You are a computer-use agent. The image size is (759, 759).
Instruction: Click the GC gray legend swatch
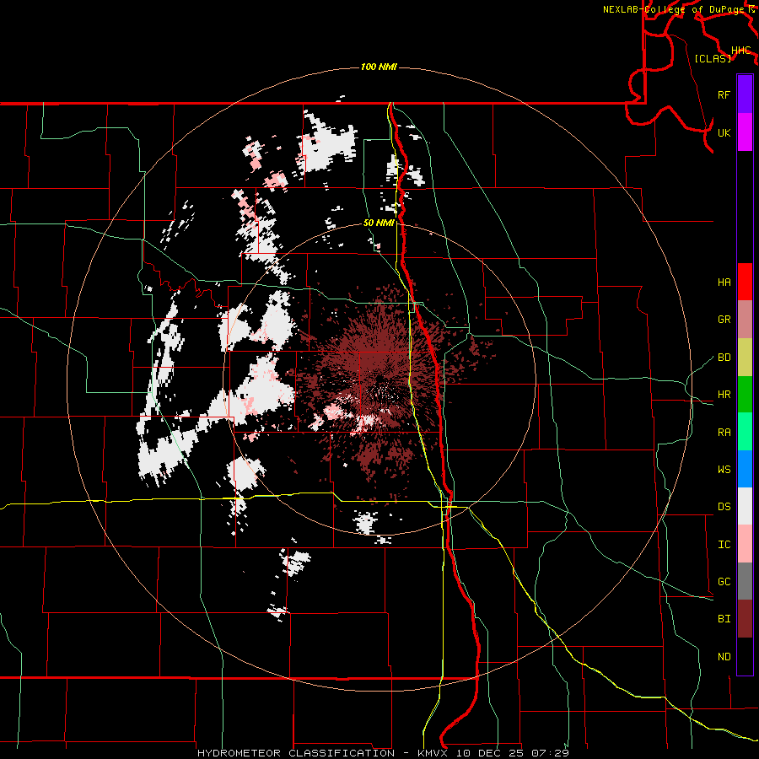(745, 581)
